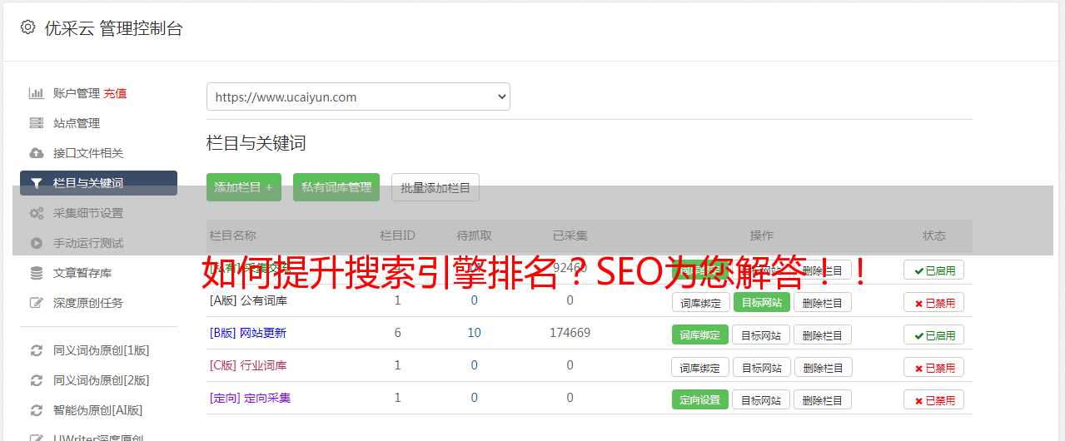Click the red 充值 link
1065x441 pixels.
pos(115,93)
